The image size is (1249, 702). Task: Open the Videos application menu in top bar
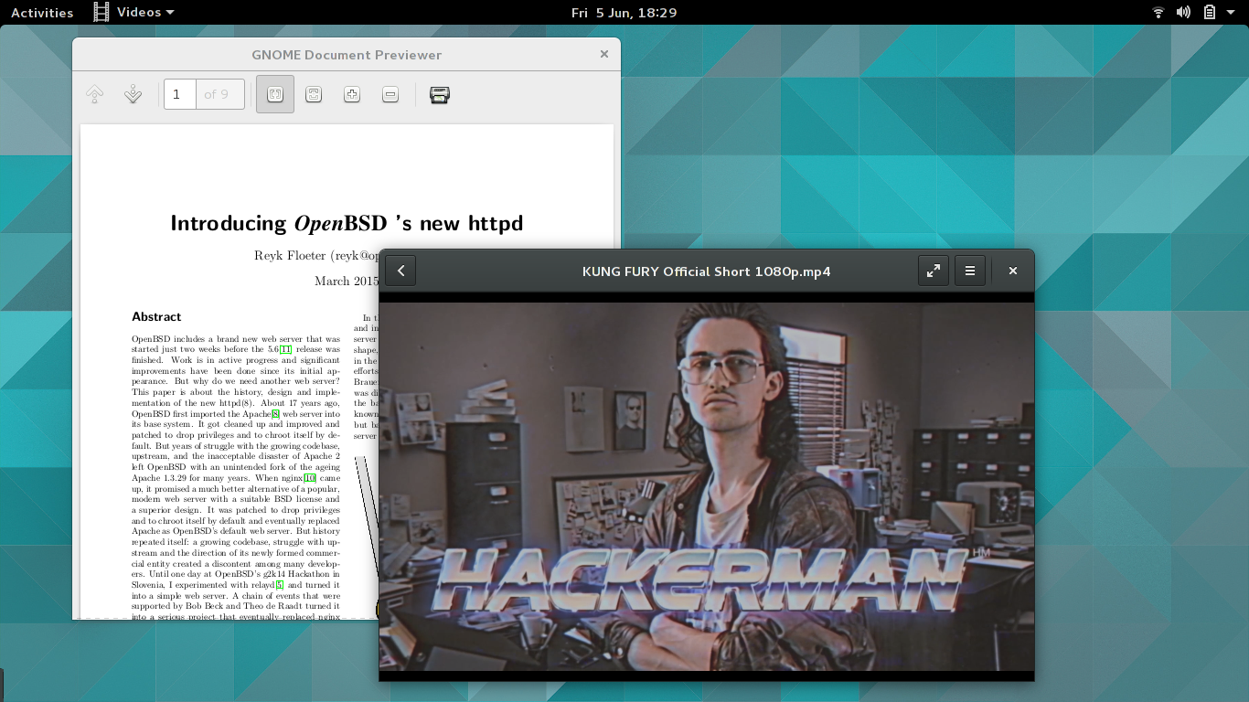pyautogui.click(x=134, y=12)
